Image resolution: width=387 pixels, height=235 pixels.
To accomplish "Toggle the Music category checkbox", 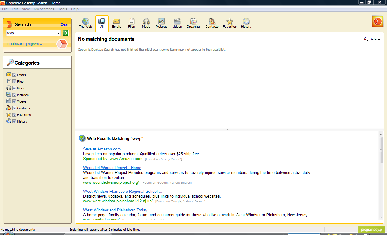I will [x=14, y=88].
